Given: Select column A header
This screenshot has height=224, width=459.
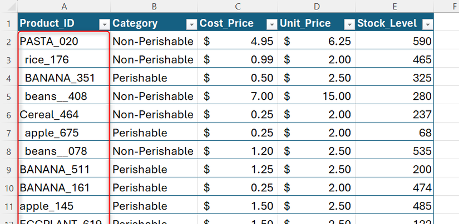Looking at the screenshot, I should [x=64, y=6].
